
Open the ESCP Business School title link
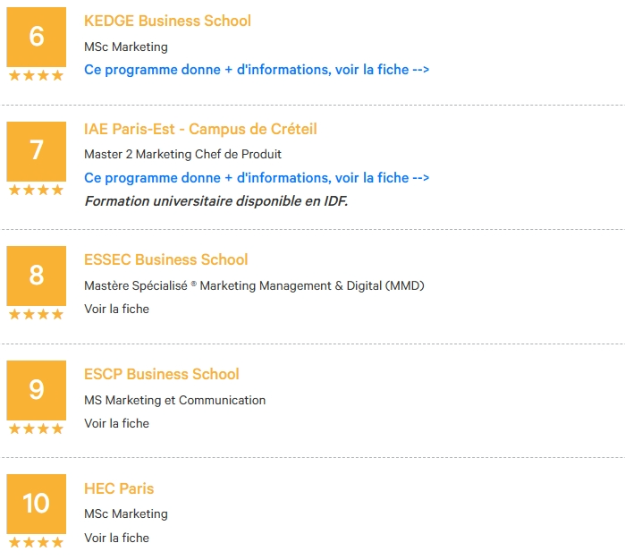pyautogui.click(x=162, y=374)
